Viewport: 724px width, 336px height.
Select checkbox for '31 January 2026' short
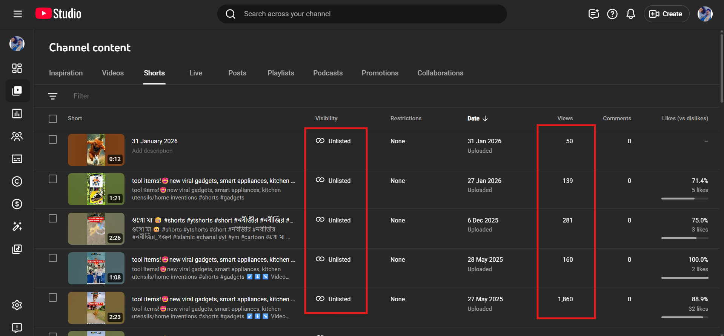pyautogui.click(x=53, y=140)
